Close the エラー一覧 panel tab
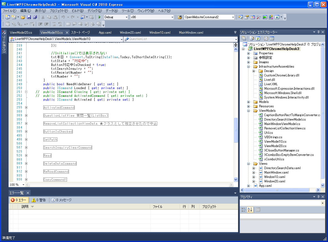Viewport: 328px width, 242px height. tap(28, 193)
